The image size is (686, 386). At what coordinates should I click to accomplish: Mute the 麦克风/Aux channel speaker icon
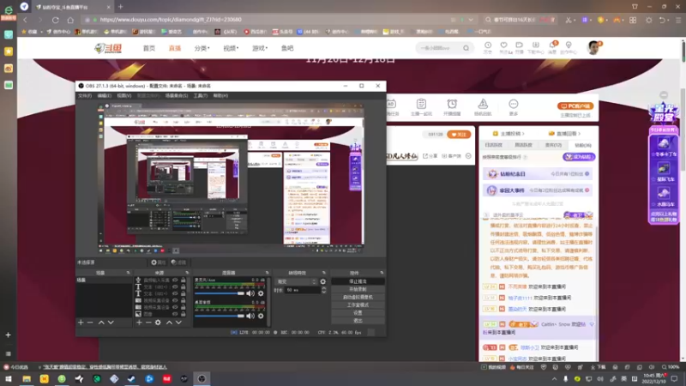click(250, 293)
